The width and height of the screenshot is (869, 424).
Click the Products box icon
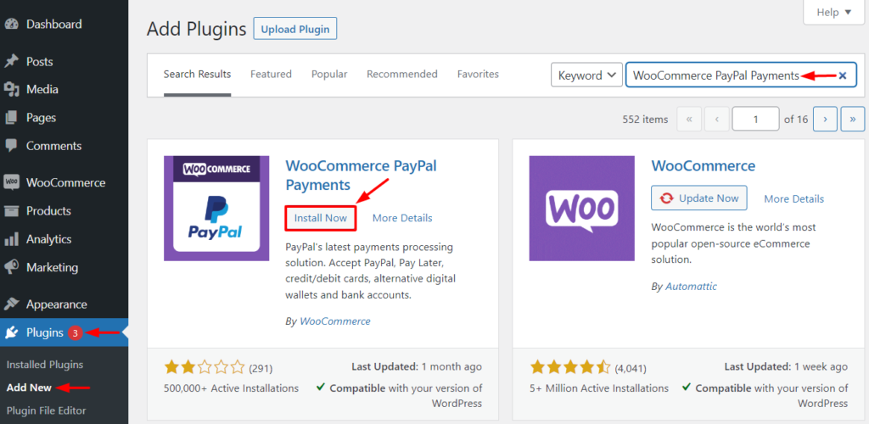11,211
